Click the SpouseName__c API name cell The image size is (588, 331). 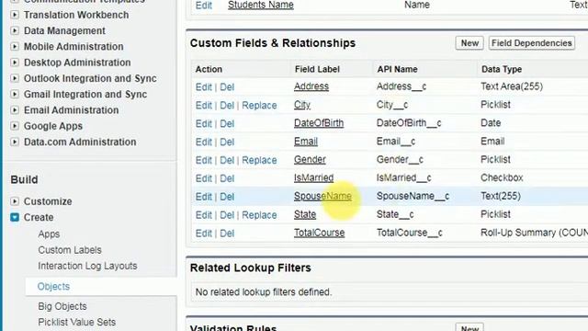coord(413,196)
